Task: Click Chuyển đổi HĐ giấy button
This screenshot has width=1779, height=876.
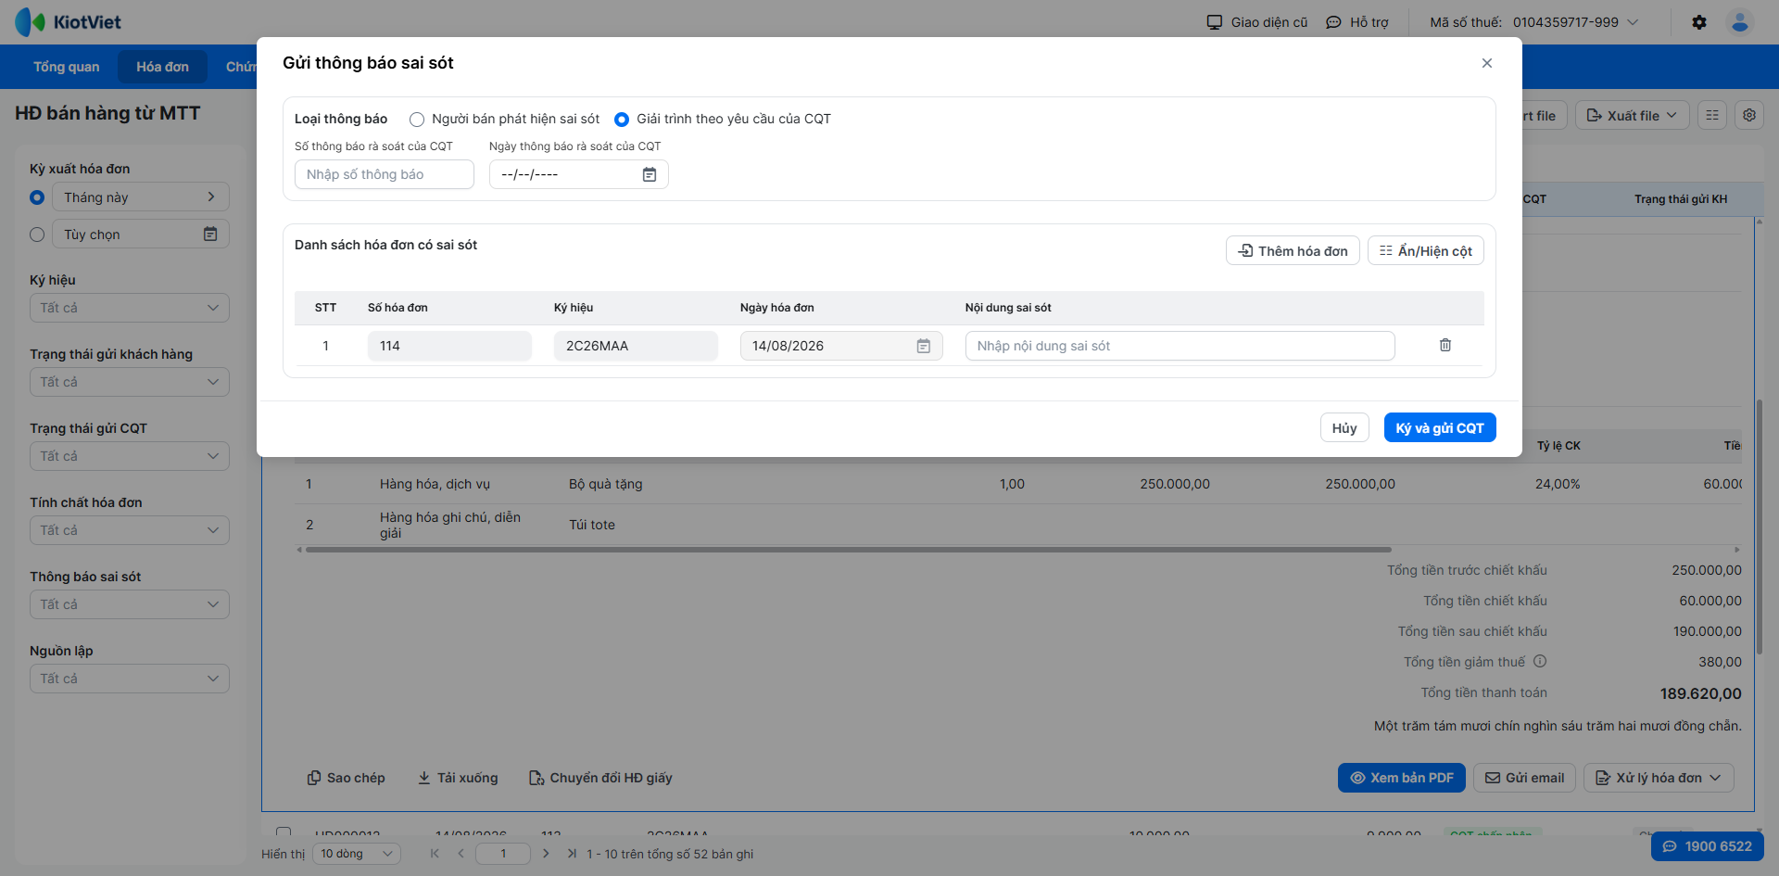Action: point(600,778)
